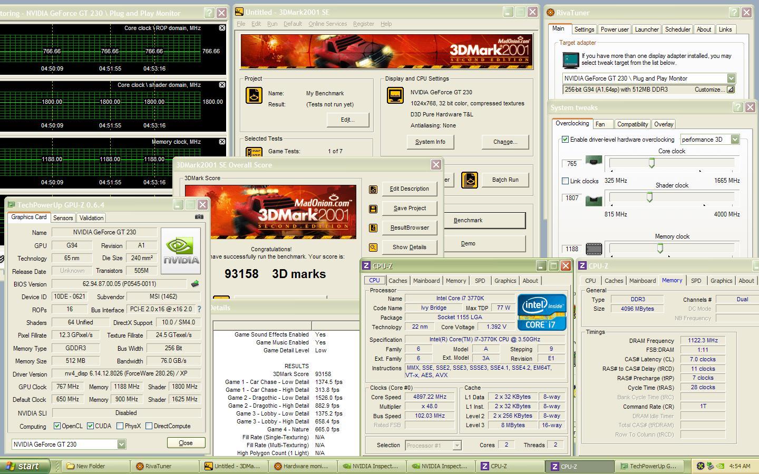Close the Core clock ROP domain graph

coord(222,28)
